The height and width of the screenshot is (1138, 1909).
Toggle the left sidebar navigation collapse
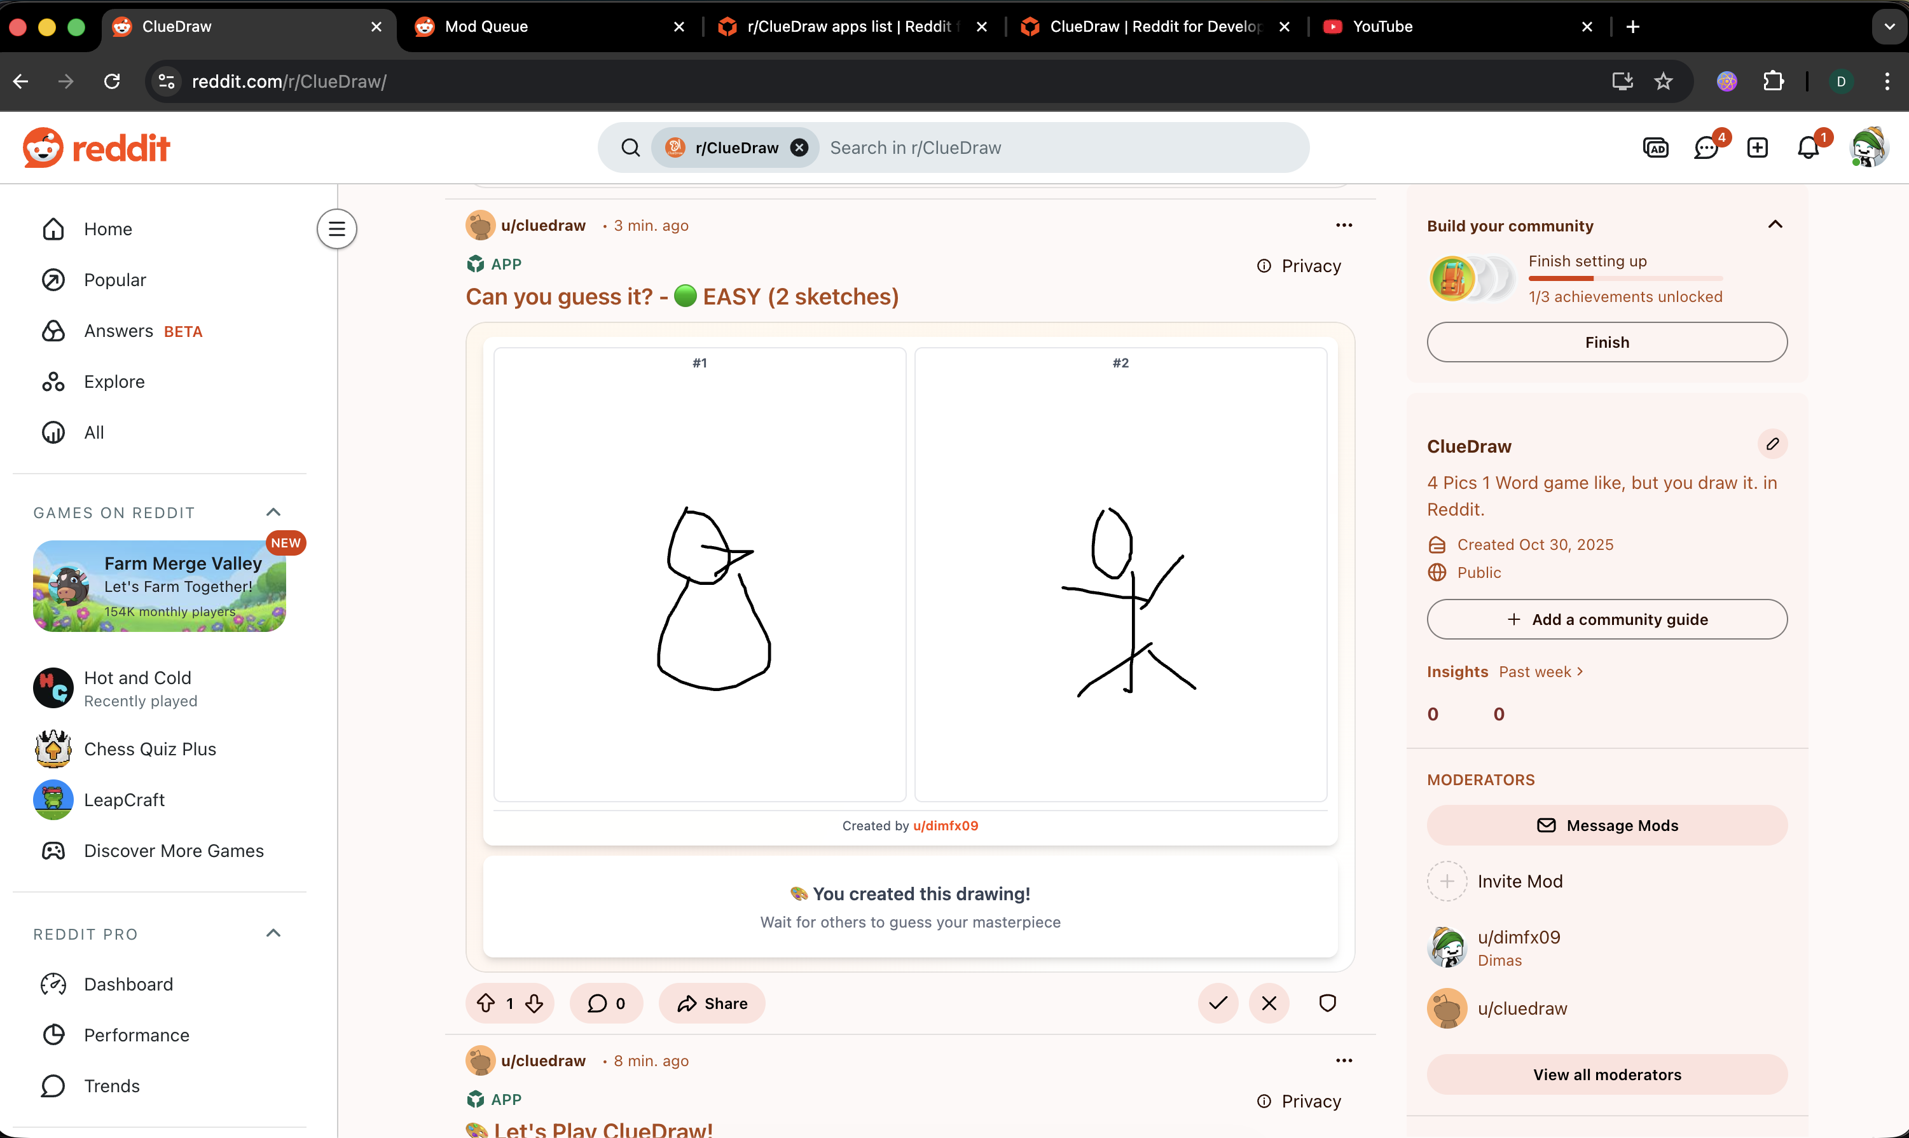coord(336,228)
